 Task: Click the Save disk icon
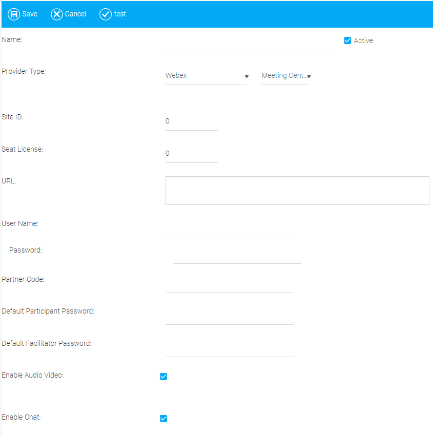(14, 14)
